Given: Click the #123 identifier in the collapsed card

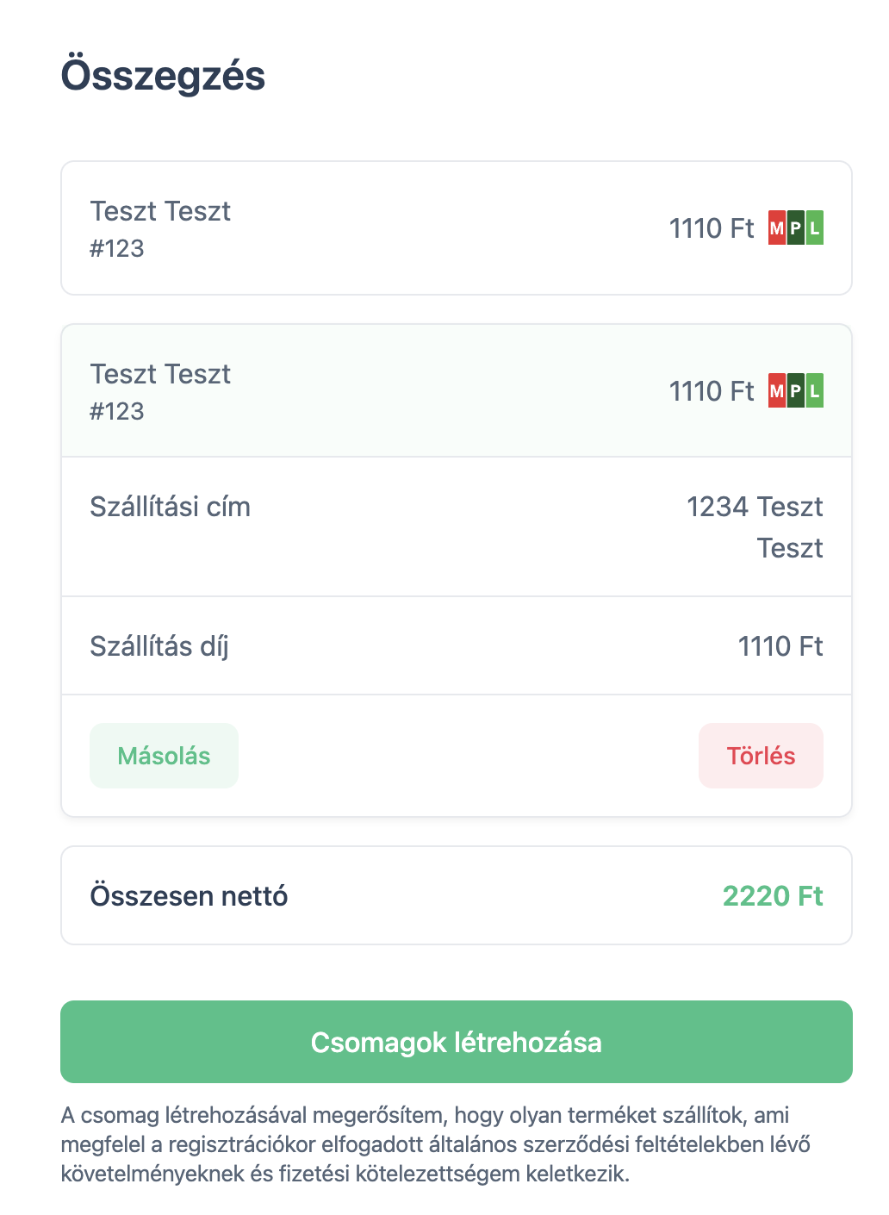Looking at the screenshot, I should coord(117,249).
